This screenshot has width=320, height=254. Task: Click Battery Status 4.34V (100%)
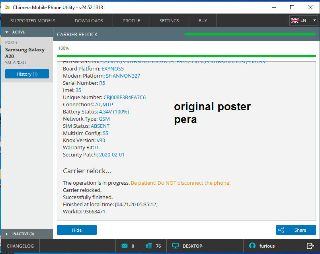tap(114, 112)
